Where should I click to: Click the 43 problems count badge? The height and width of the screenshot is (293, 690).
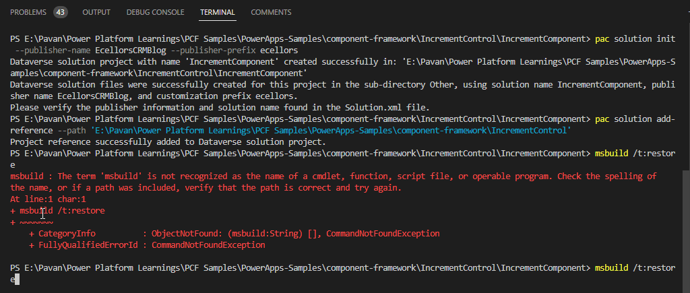click(60, 13)
